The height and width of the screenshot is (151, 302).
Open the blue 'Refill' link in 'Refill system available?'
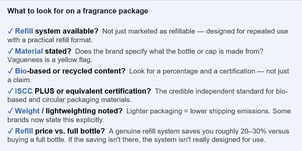point(24,32)
